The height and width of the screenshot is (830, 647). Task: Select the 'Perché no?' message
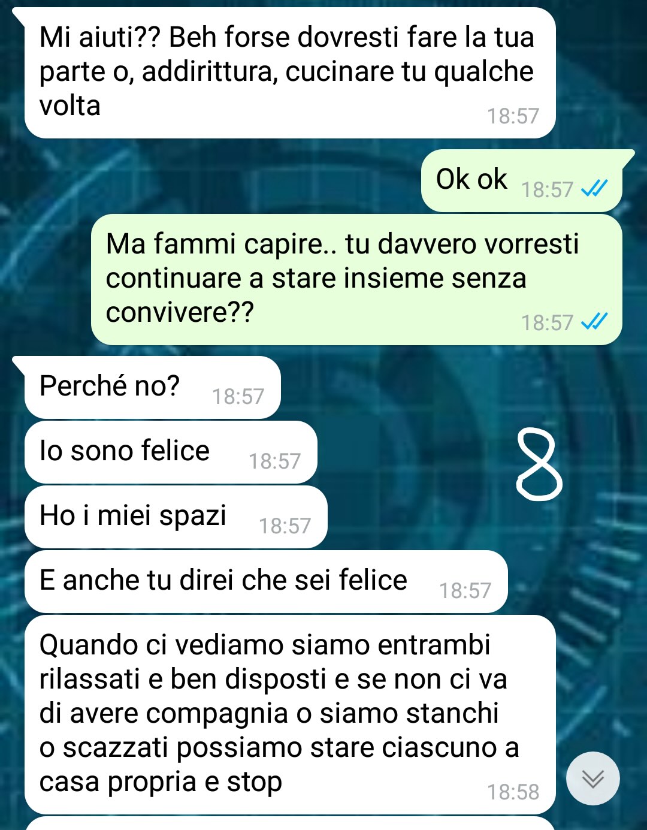[152, 387]
